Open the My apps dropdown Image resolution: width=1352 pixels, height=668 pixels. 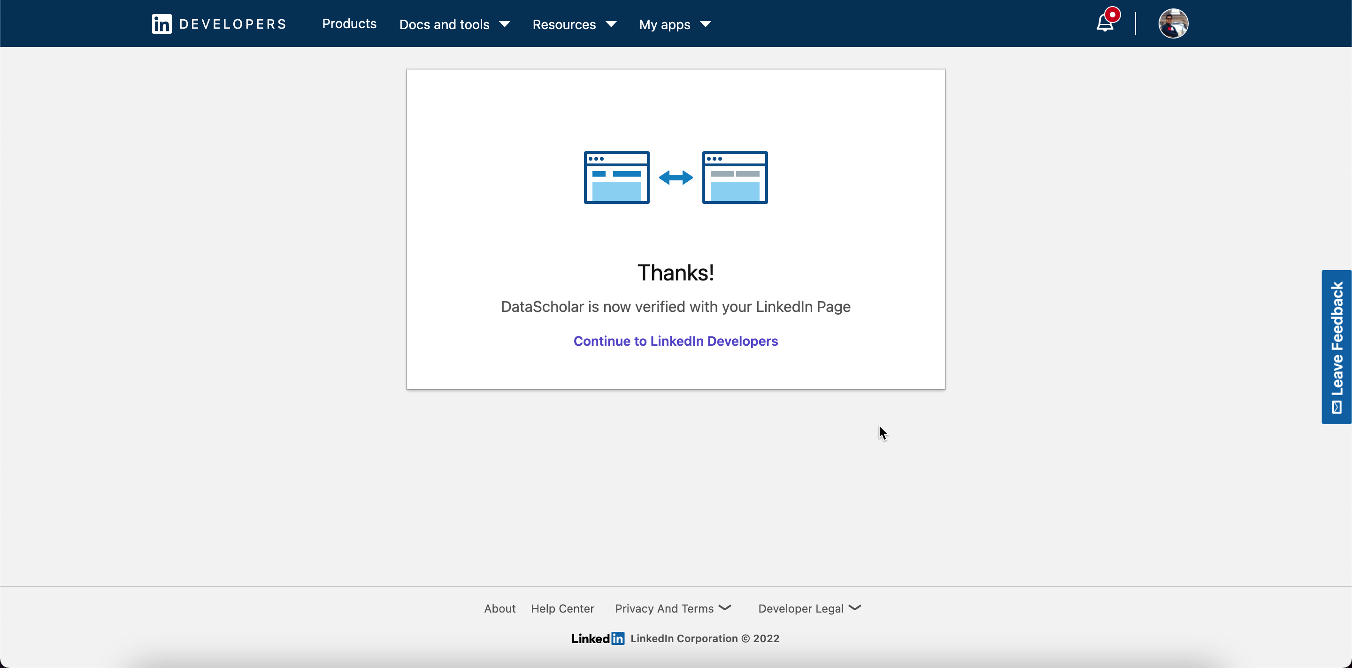click(675, 24)
